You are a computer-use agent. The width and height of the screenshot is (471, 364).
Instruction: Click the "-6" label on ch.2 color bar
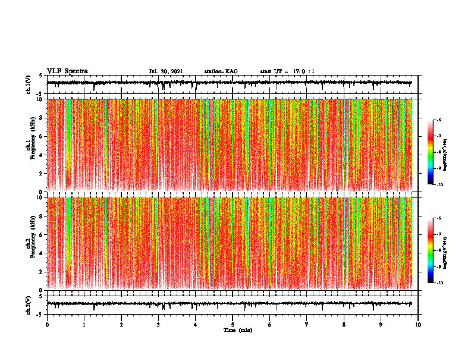point(439,218)
